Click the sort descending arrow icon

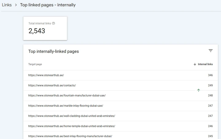[x=195, y=64]
